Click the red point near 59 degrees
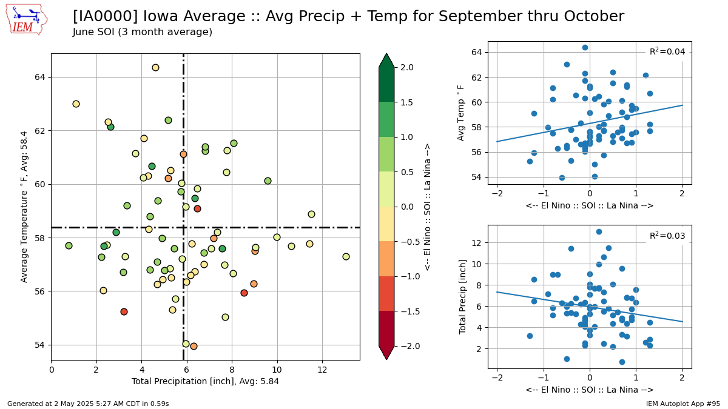The image size is (728, 409). (197, 208)
